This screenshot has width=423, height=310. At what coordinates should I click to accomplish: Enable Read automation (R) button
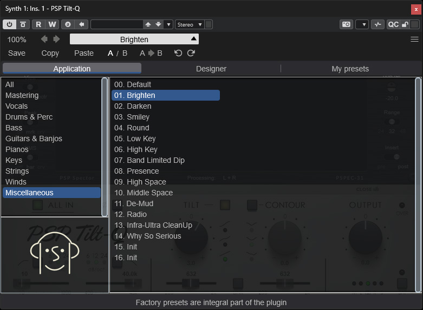click(38, 24)
